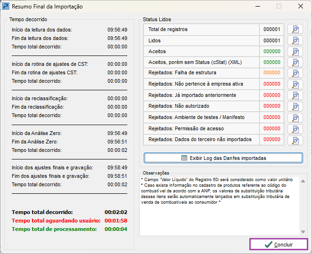View icon for Rejeitados: Permissão de acesso

296,129
